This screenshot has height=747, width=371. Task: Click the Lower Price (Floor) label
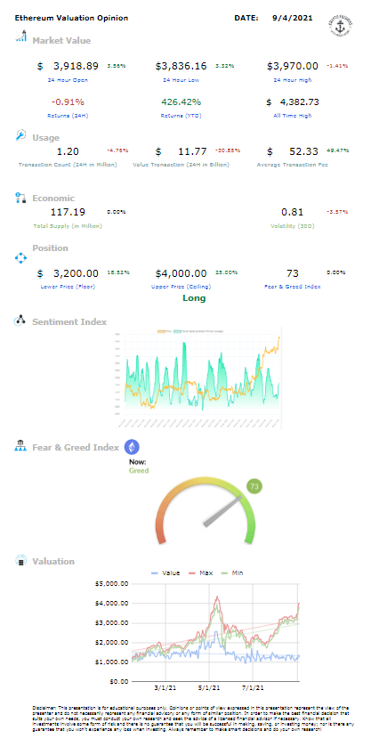(x=68, y=287)
